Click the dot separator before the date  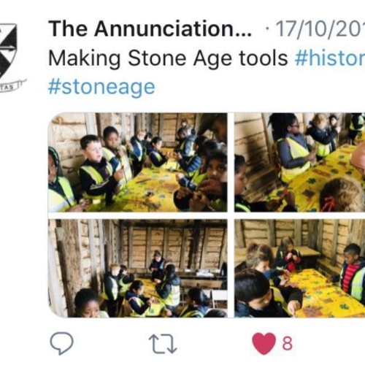(x=267, y=29)
